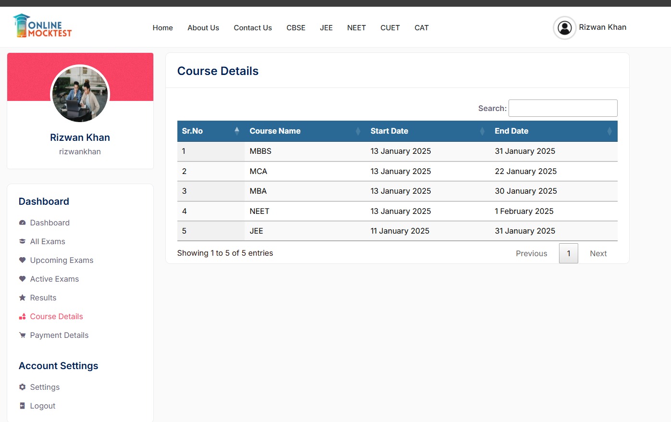Select page 1 in pagination
This screenshot has height=422, width=671.
[568, 253]
